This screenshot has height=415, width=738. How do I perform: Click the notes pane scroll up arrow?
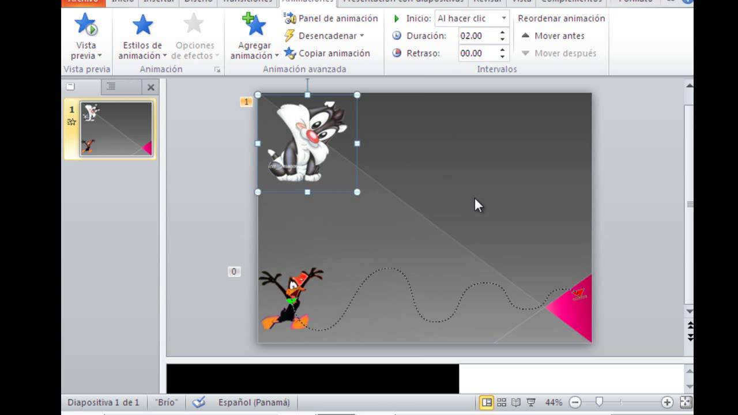[x=689, y=371]
